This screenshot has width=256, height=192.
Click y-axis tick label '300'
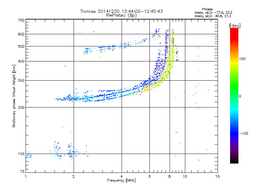(21, 80)
